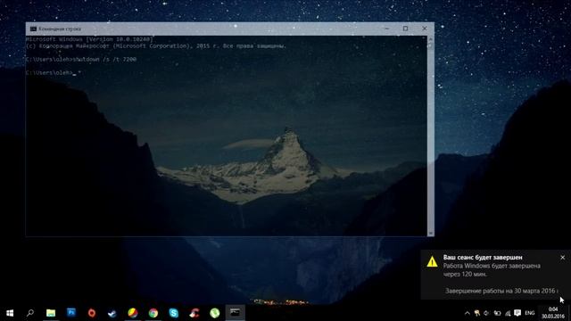Click notification title "Ваш сеанс будет завершен"
This screenshot has height=321, width=571.
tap(483, 258)
